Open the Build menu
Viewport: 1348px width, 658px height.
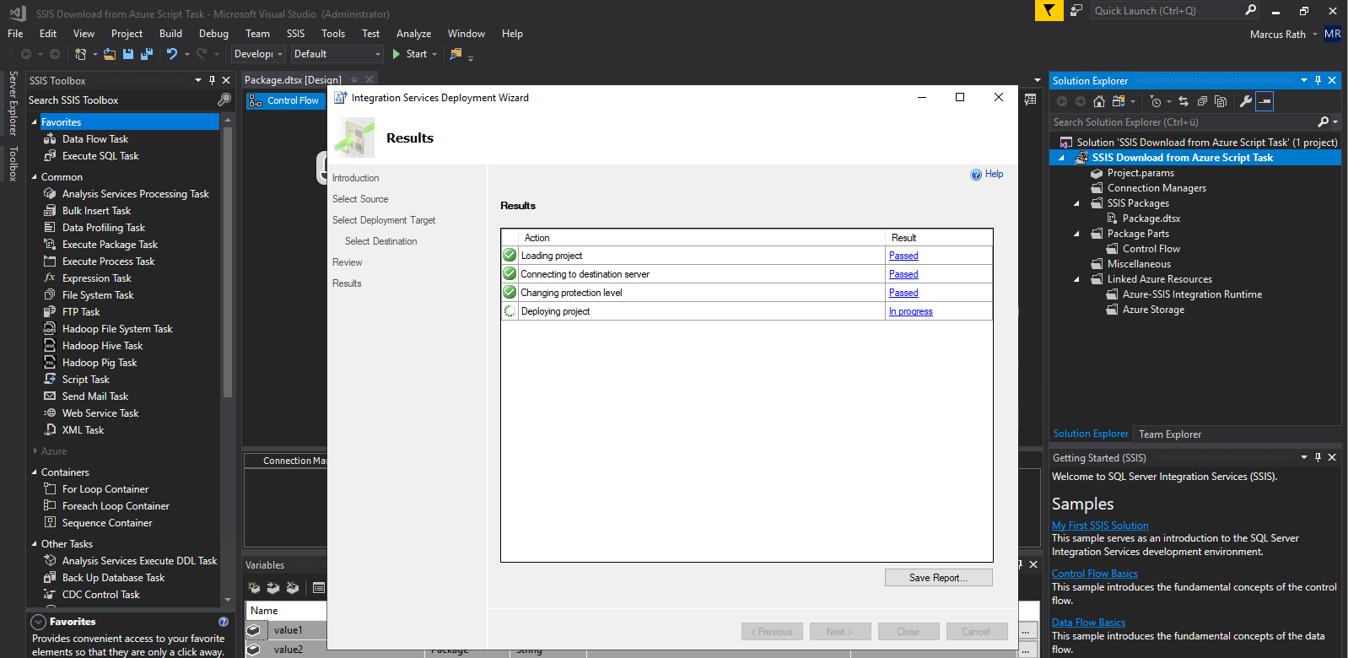(x=170, y=34)
